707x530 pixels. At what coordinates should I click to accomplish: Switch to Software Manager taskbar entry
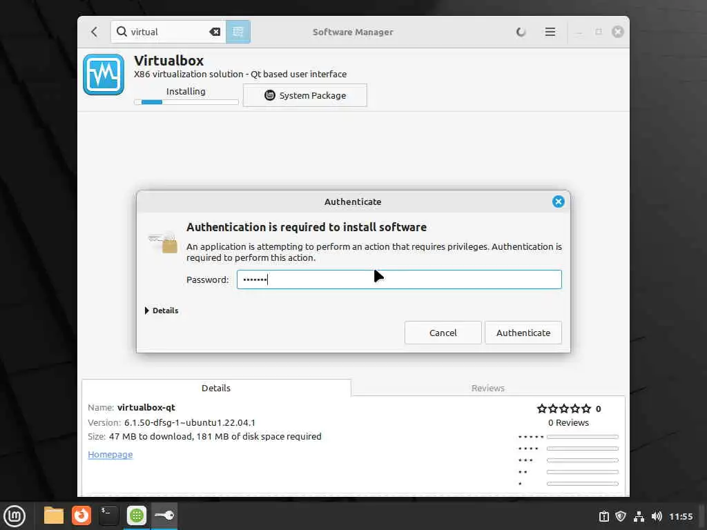(x=137, y=516)
